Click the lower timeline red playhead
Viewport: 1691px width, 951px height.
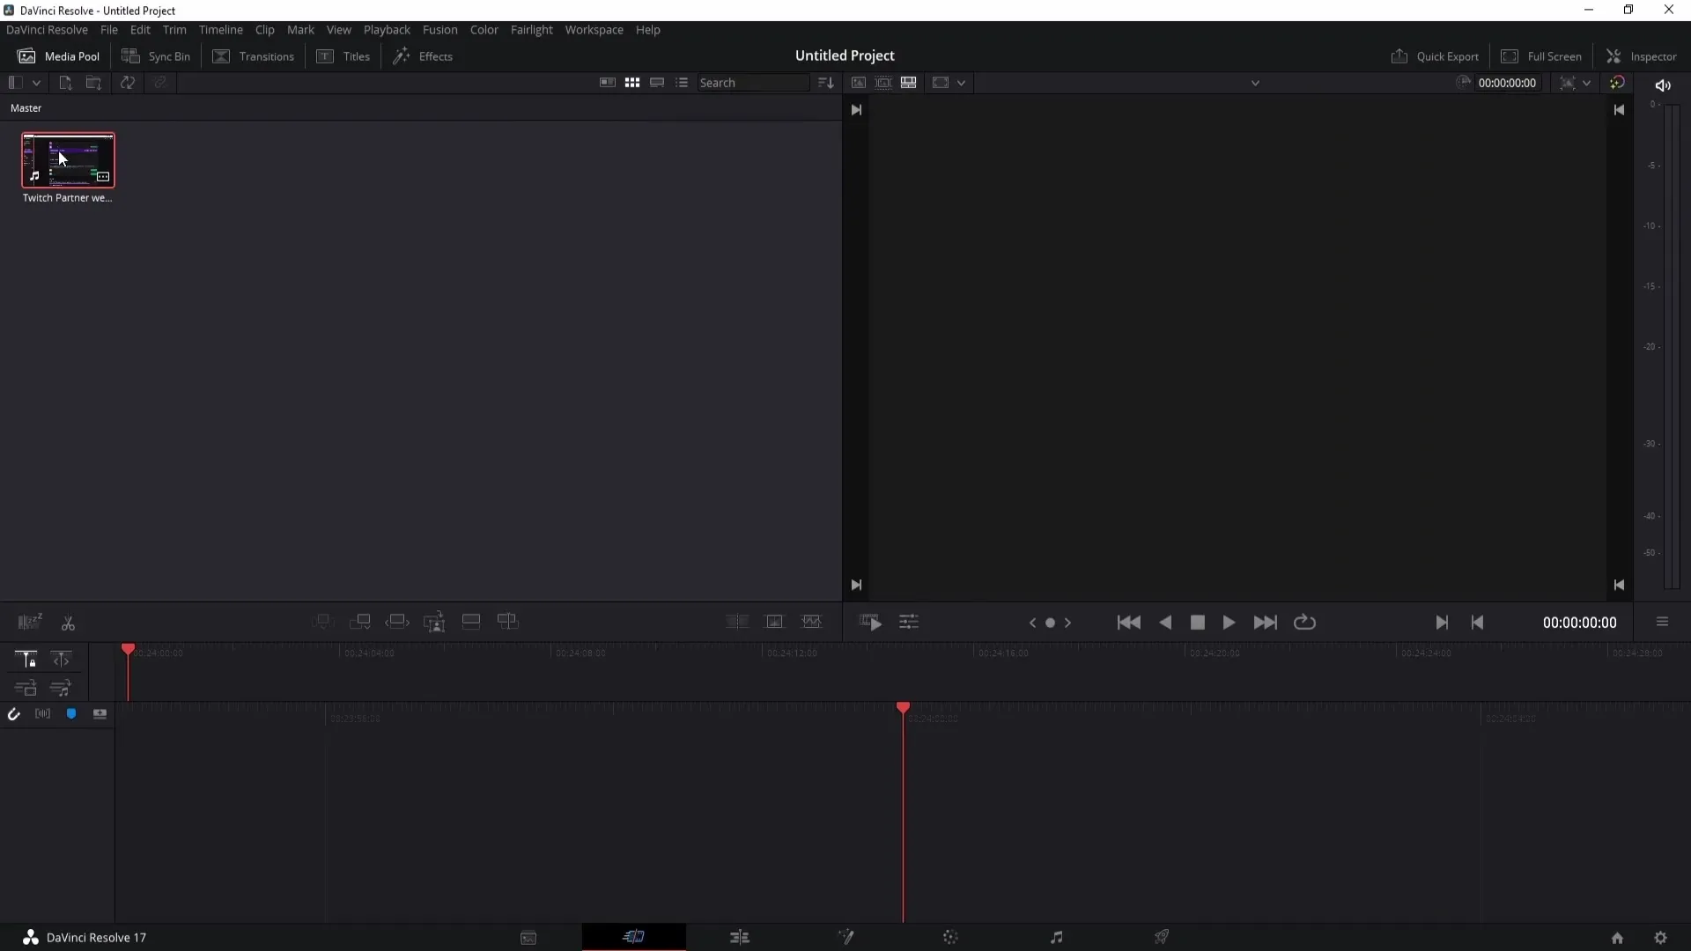click(x=903, y=708)
